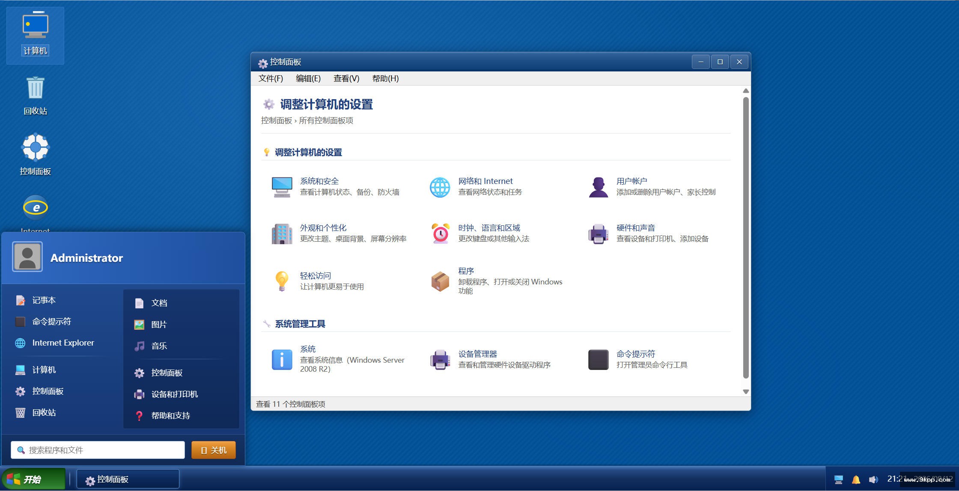Click 程序 link text
Screen dimensions: 959x491
tap(466, 271)
